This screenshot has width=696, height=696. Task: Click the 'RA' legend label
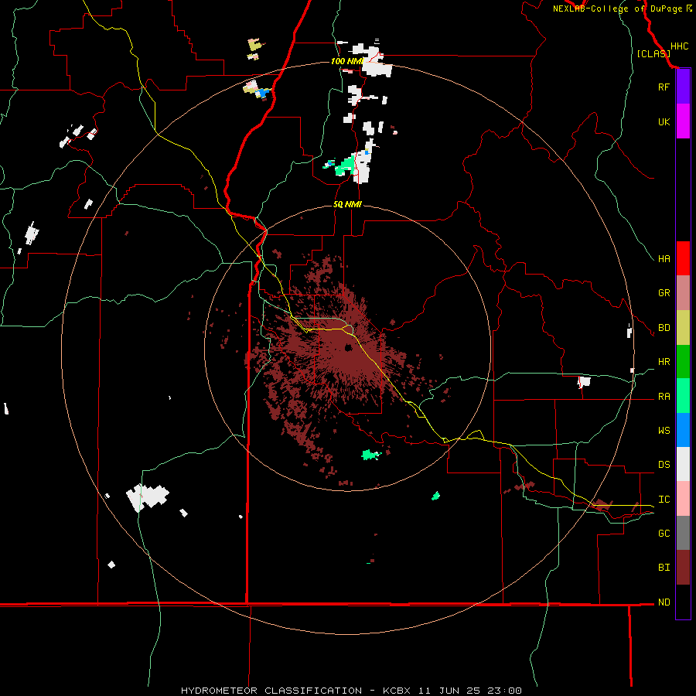[x=664, y=397]
